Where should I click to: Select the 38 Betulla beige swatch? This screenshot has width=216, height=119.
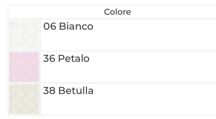point(24,99)
